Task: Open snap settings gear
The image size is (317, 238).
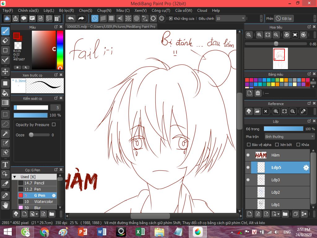Action: (162, 18)
